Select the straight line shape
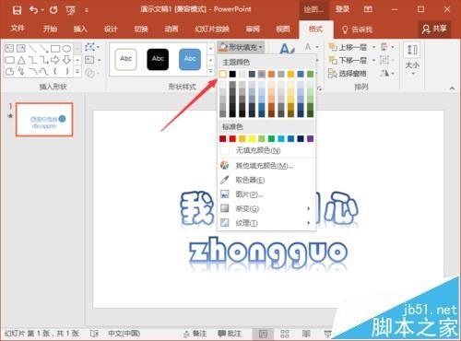Viewport: 461px width, 341px height. coord(32,48)
